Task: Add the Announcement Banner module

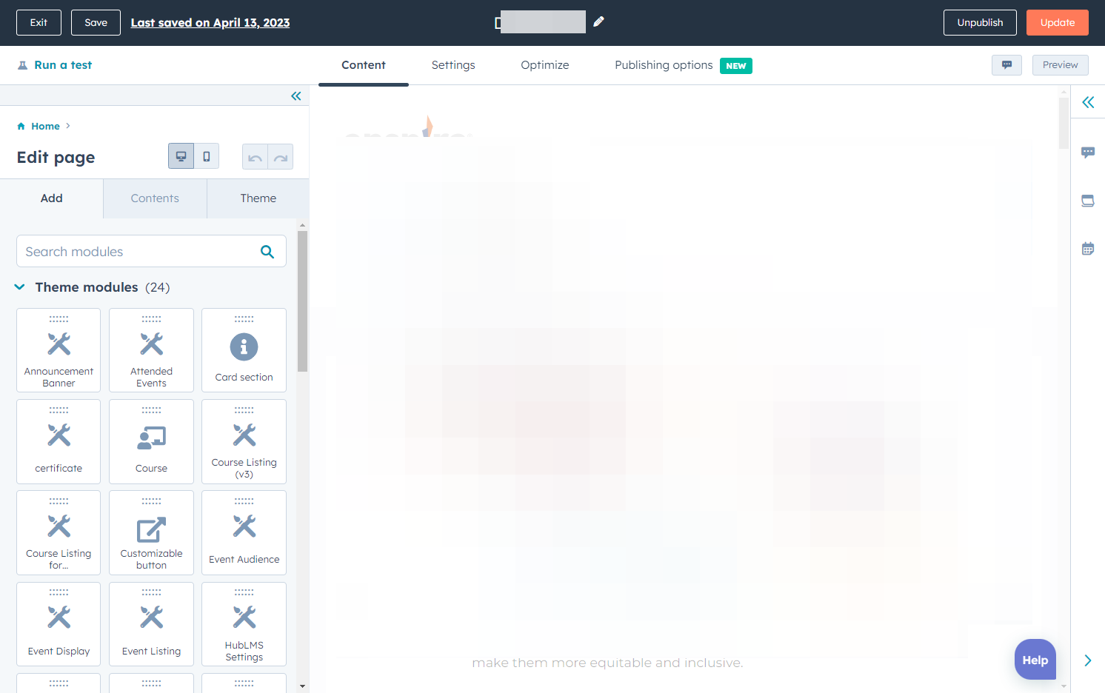Action: pos(59,350)
